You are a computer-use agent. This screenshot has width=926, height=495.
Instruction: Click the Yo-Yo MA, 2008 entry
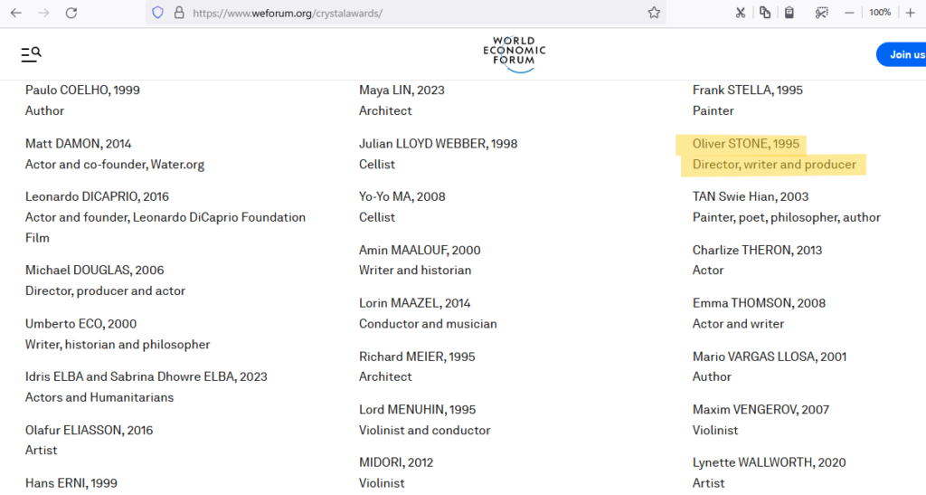pyautogui.click(x=402, y=196)
